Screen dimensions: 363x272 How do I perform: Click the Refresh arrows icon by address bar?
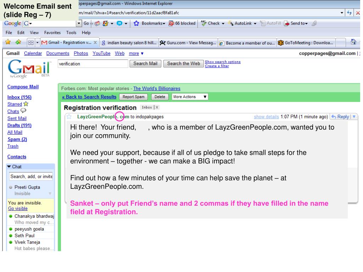pyautogui.click(x=349, y=13)
